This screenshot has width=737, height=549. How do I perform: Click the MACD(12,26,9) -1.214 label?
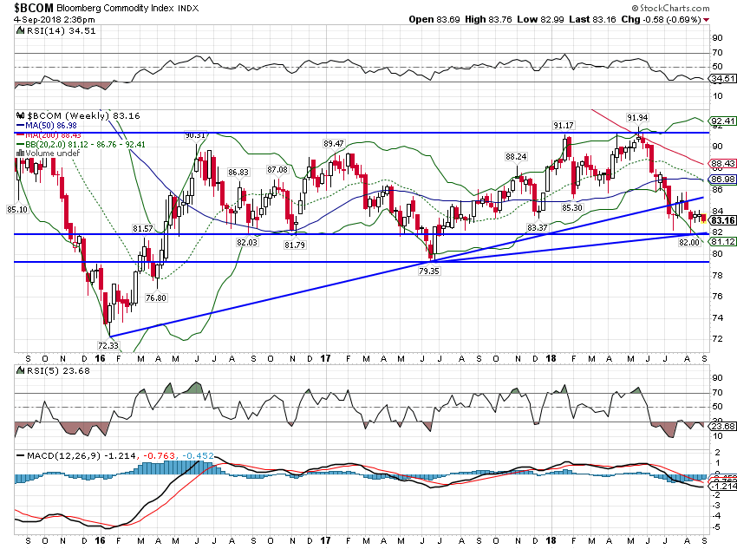(82, 456)
